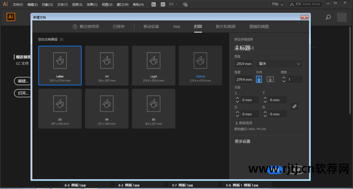Open the workspace arrangement grid icon
This screenshot has height=189, width=353.
(171, 4)
